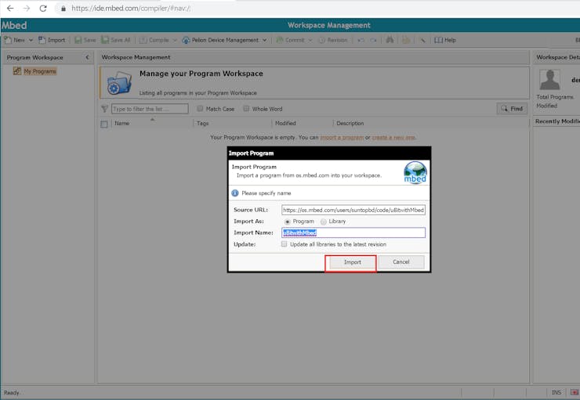Click the filter funnel icon
This screenshot has width=580, height=400.
click(105, 109)
